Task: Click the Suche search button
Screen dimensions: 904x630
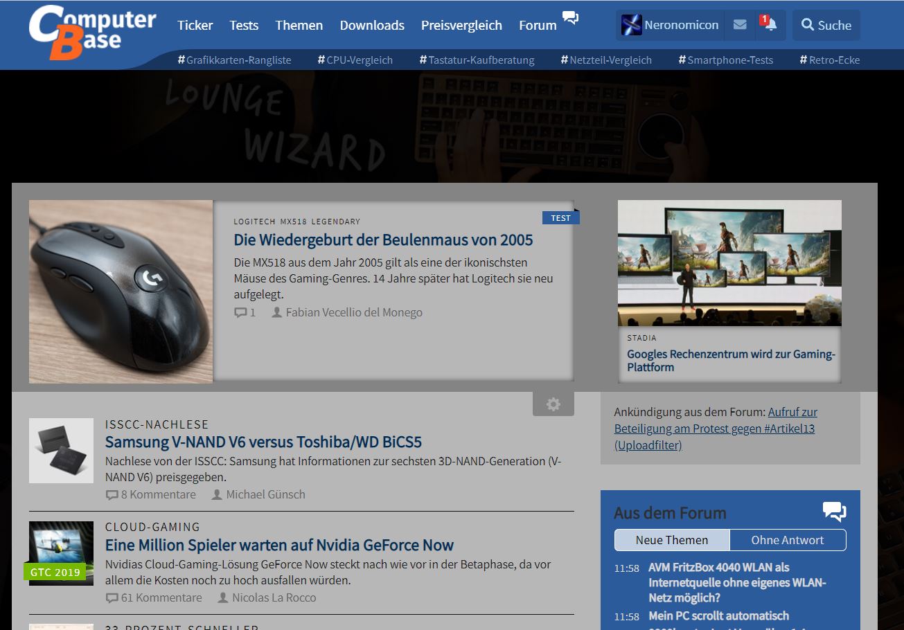Action: (x=826, y=25)
